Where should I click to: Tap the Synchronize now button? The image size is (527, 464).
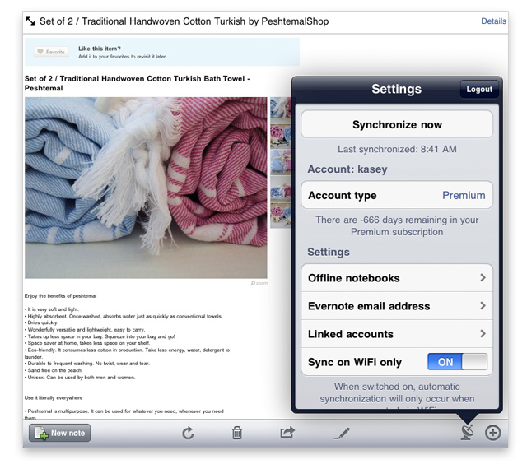point(397,124)
